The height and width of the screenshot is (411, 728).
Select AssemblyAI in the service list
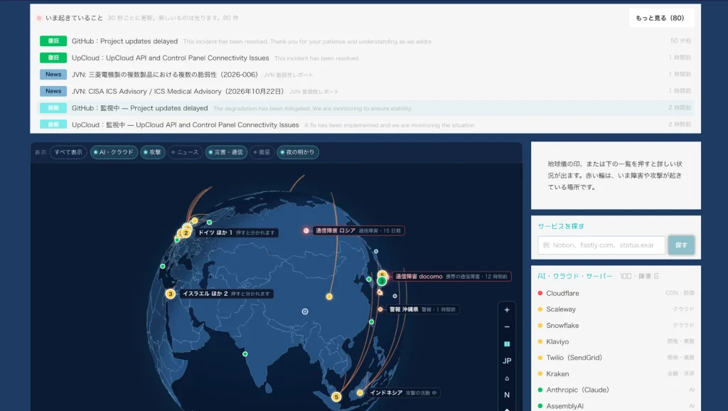point(616,406)
